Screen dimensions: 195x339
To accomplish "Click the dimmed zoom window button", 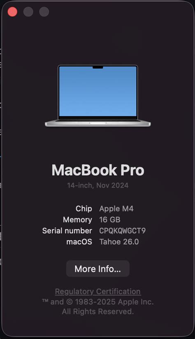I will pos(44,12).
